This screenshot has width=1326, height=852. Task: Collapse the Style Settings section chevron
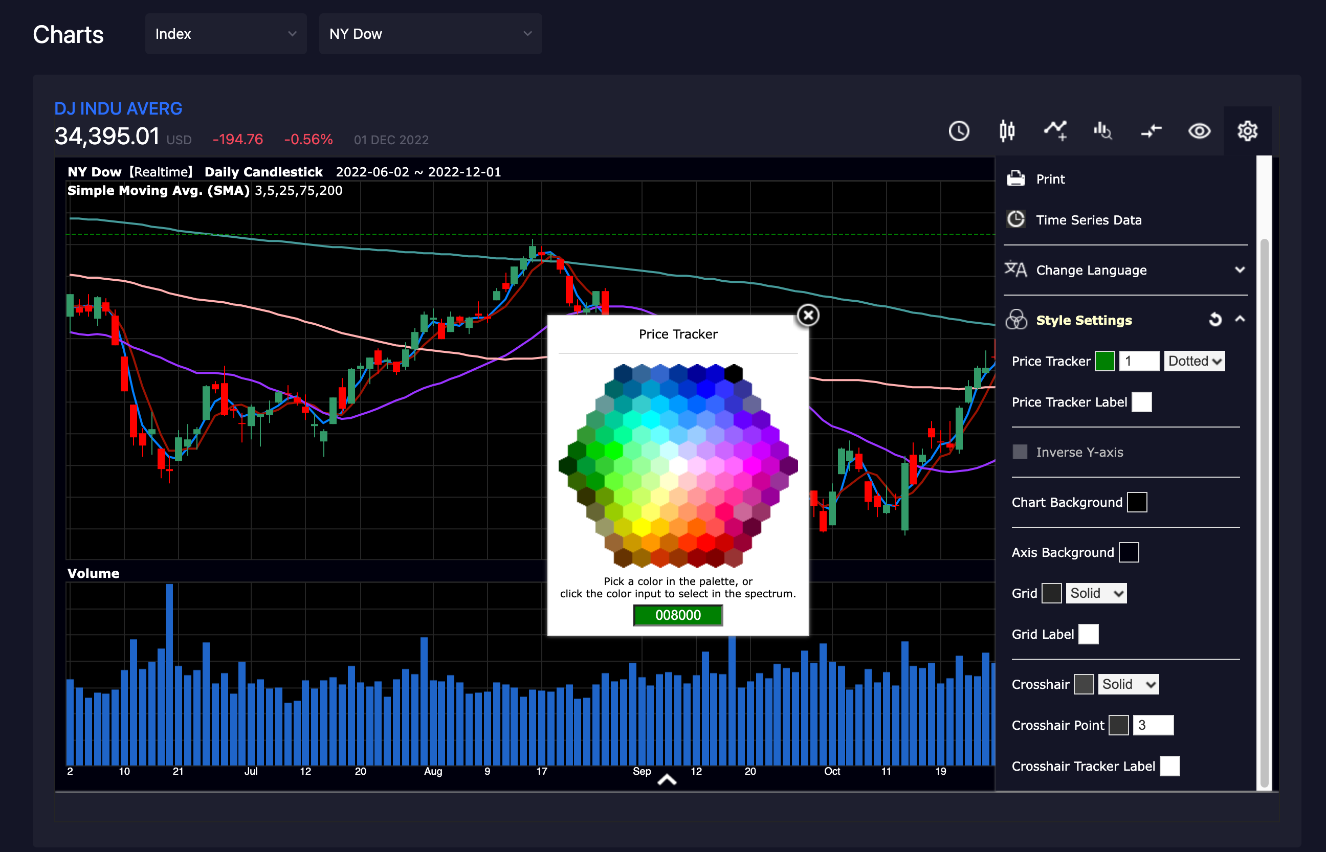point(1240,319)
